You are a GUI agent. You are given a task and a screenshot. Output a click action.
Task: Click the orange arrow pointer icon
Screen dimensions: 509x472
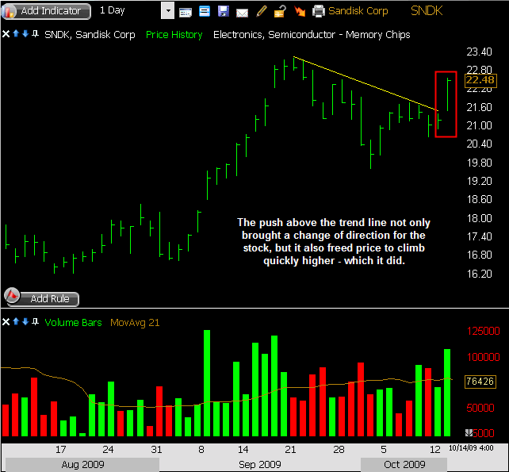click(x=300, y=11)
